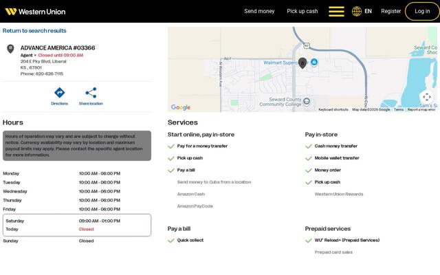Click the Google logo on the map
The image size is (440, 275).
(181, 107)
